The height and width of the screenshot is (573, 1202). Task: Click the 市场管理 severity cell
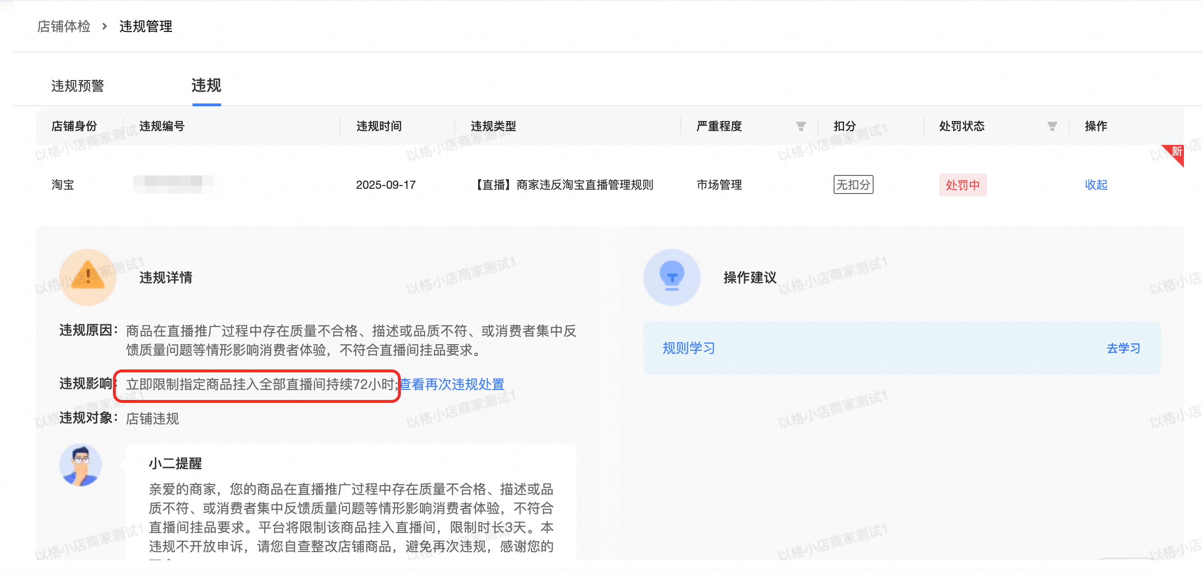tap(719, 184)
